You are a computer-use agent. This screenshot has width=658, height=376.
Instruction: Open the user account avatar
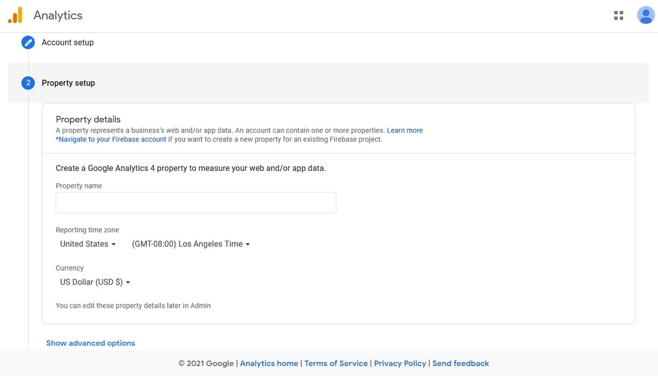[646, 16]
